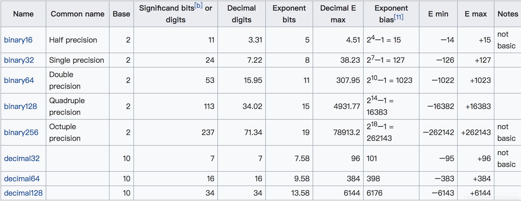Select the Common name column header
The image size is (521, 202).
78,14
